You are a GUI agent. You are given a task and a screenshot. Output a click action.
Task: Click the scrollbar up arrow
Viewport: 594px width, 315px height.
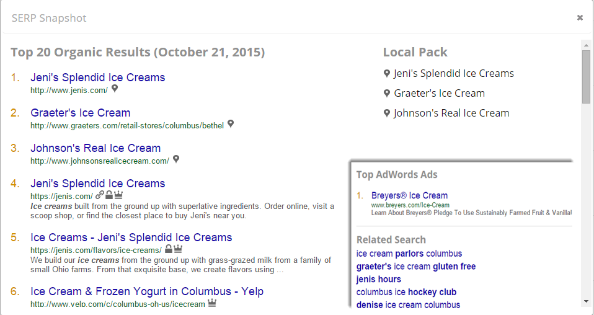pos(586,45)
